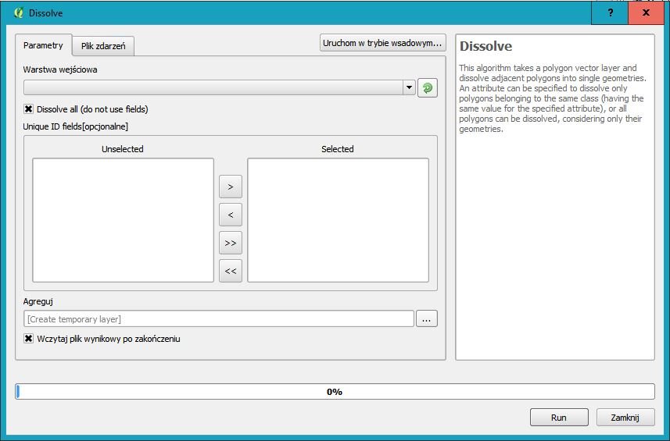This screenshot has width=670, height=441.
Task: Click the question mark help button
Action: [x=610, y=13]
